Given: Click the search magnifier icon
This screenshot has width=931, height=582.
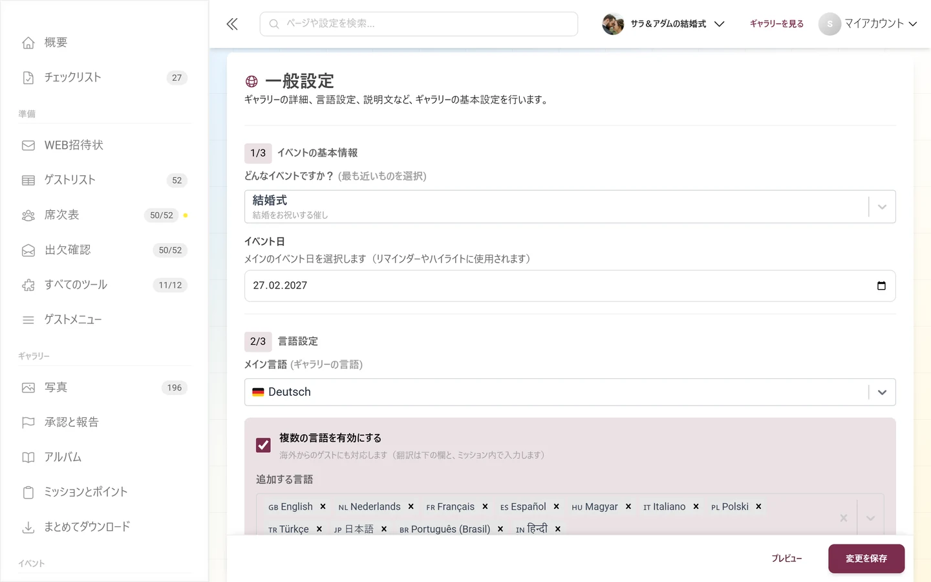Looking at the screenshot, I should pyautogui.click(x=274, y=24).
